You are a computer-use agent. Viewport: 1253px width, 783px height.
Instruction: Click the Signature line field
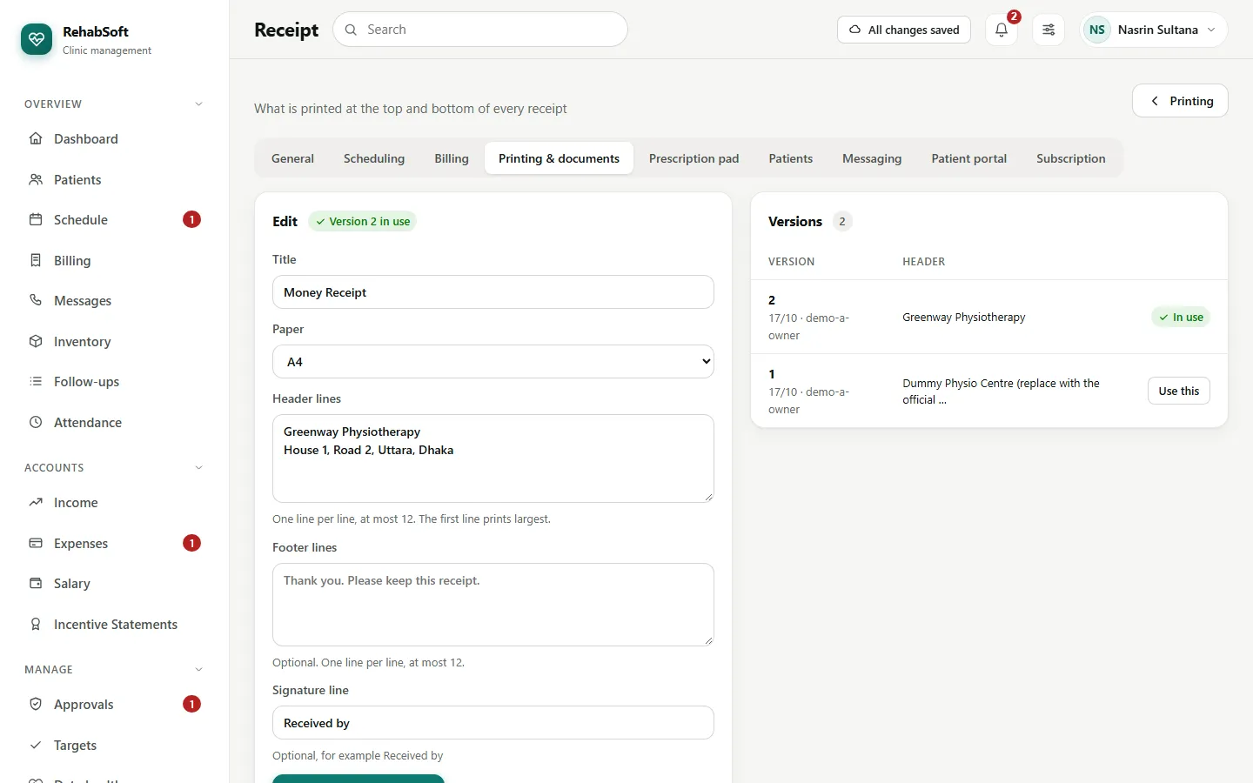[493, 723]
